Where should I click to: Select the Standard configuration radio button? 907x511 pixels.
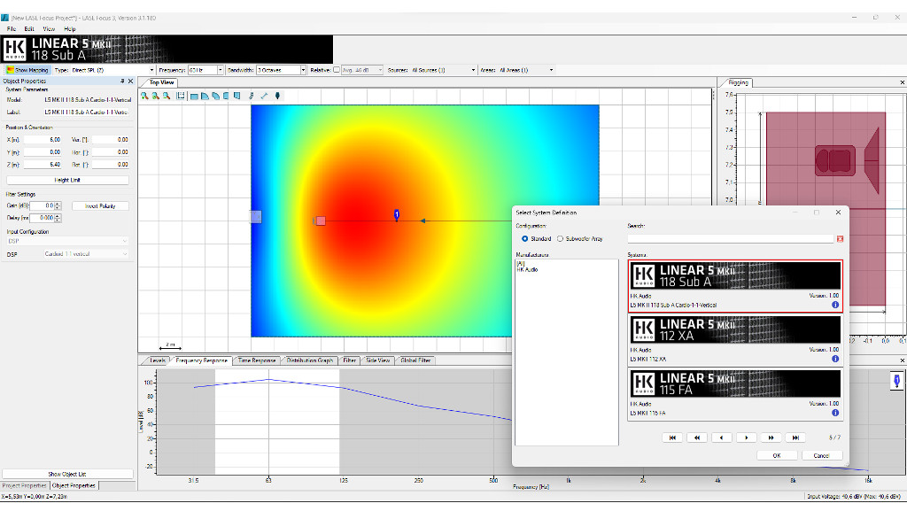tap(524, 239)
